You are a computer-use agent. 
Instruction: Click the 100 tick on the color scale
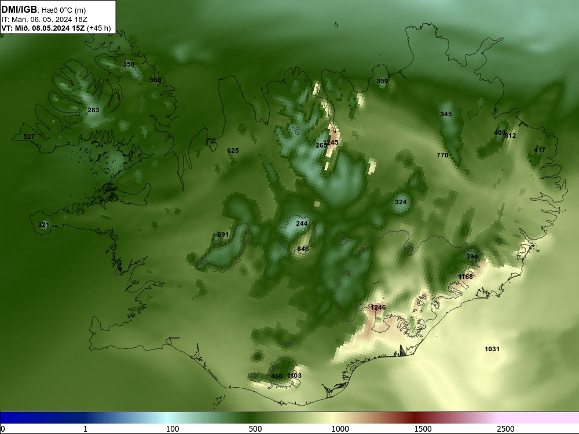point(173,429)
